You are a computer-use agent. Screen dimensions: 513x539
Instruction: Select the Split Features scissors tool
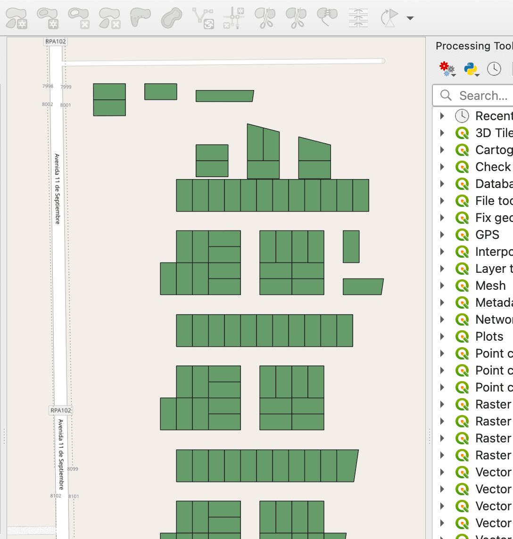(x=265, y=17)
